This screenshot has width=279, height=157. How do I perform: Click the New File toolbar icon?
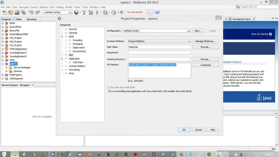5,12
